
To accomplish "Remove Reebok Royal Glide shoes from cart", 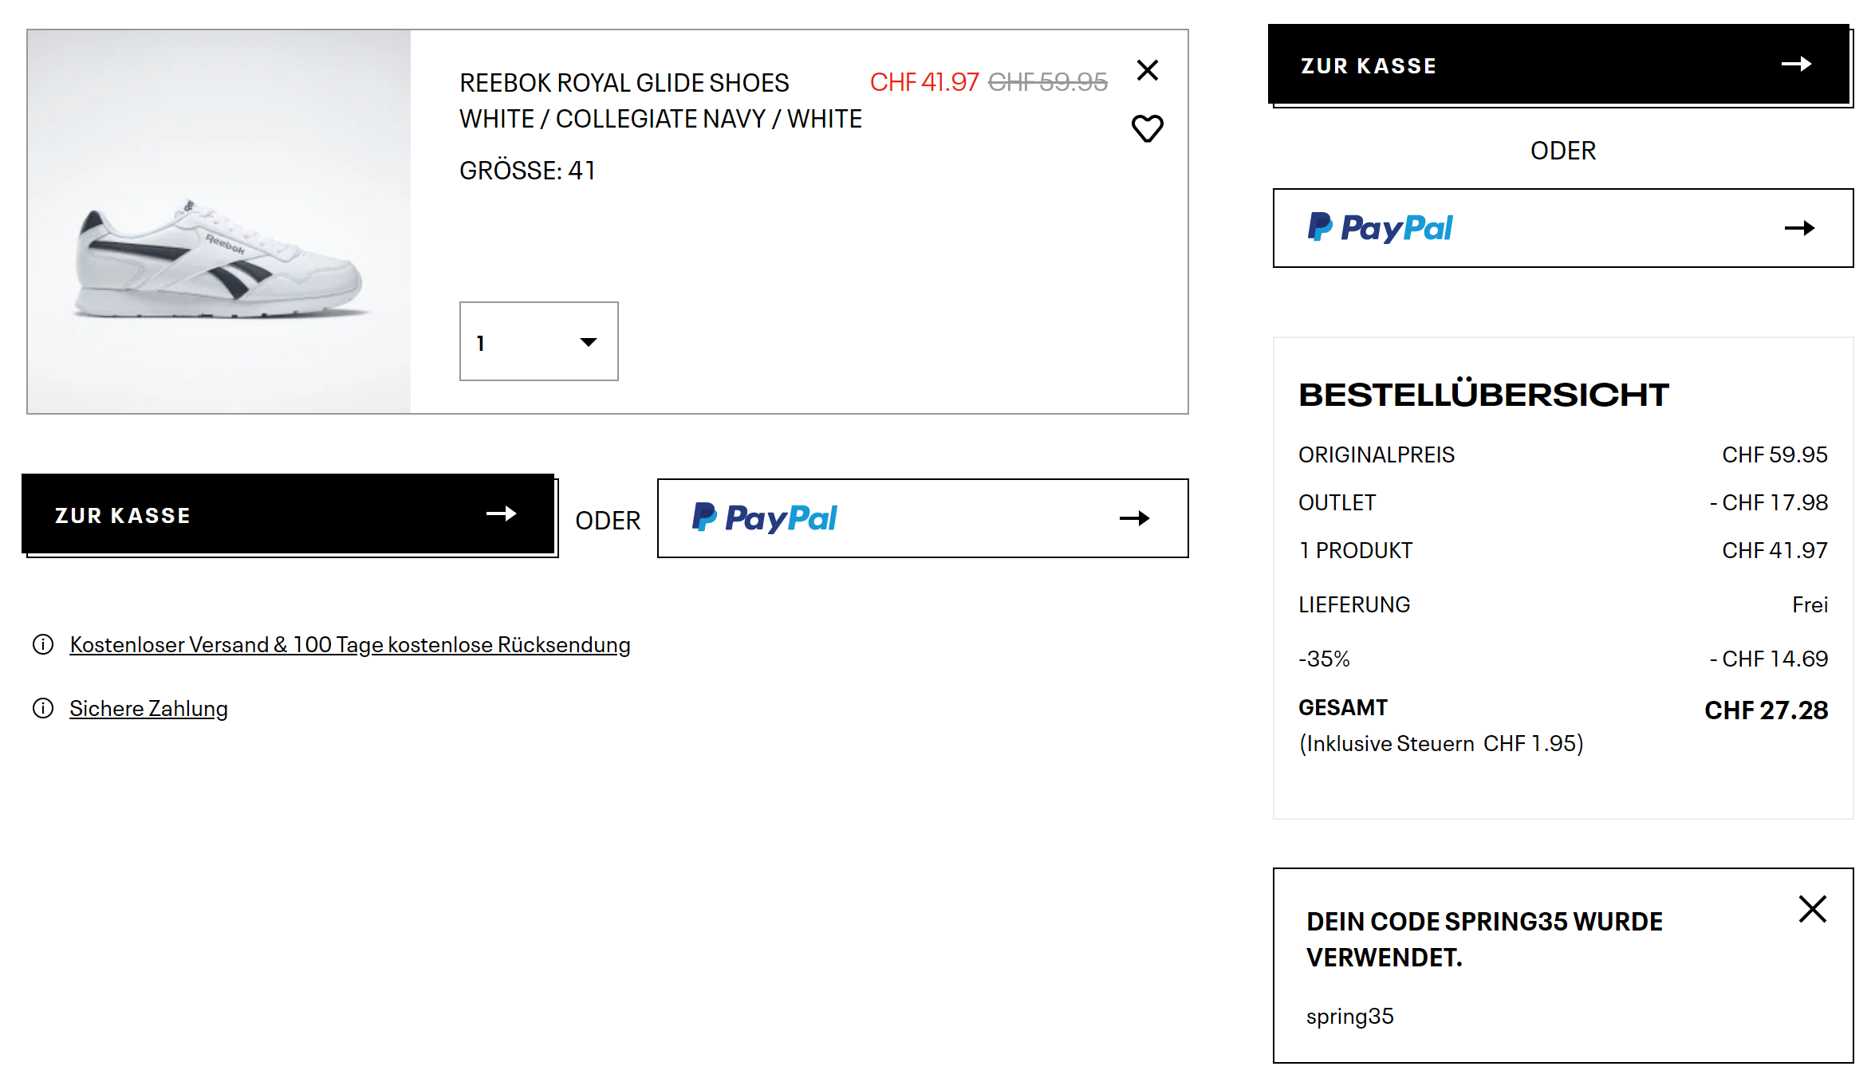I will [1147, 70].
